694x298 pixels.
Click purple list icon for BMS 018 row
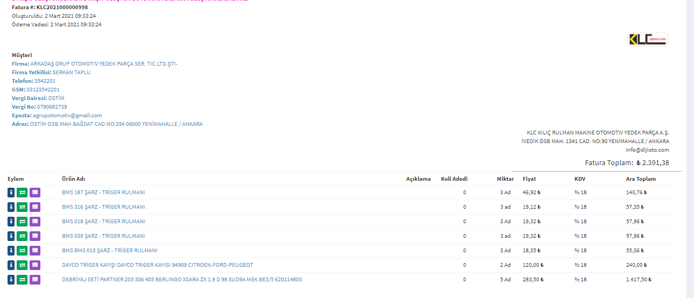(x=35, y=222)
